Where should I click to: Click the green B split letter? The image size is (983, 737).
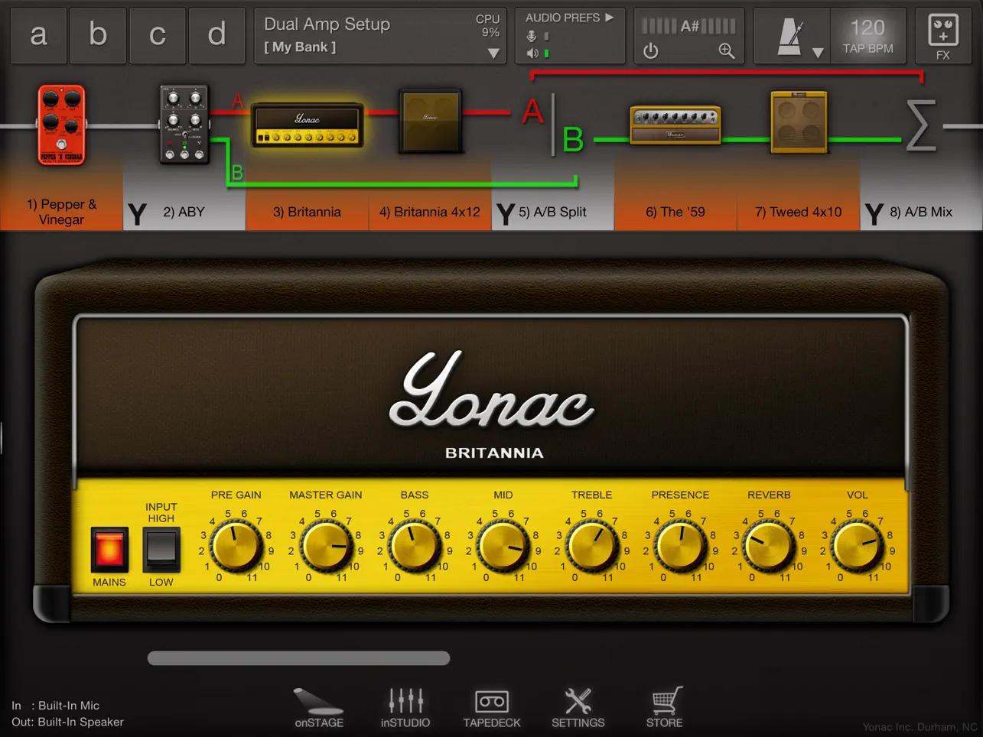tap(573, 141)
